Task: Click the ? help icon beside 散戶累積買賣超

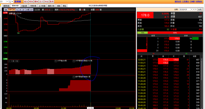Action: [74, 77]
